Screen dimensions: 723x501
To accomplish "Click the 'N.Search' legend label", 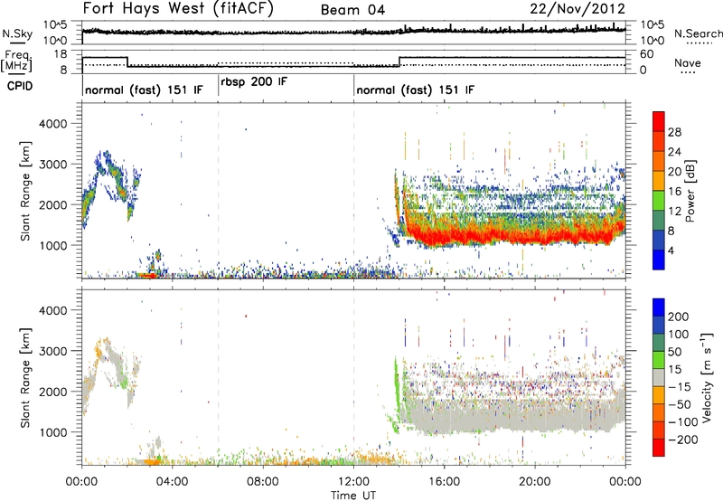I will 698,33.
